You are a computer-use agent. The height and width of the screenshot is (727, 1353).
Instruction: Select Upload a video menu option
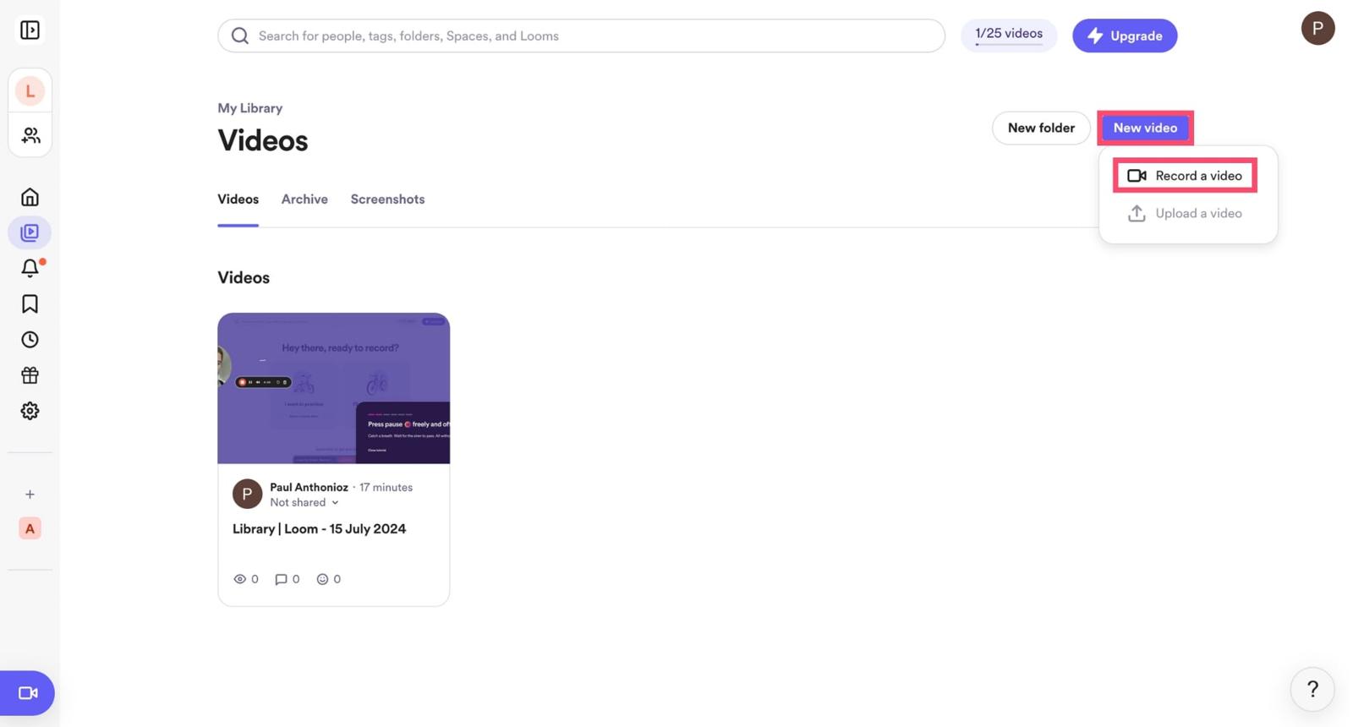point(1185,213)
